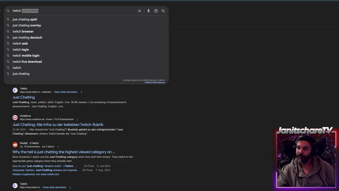Select the plain 'twitch' suggestion
The image size is (339, 191).
[x=86, y=68]
